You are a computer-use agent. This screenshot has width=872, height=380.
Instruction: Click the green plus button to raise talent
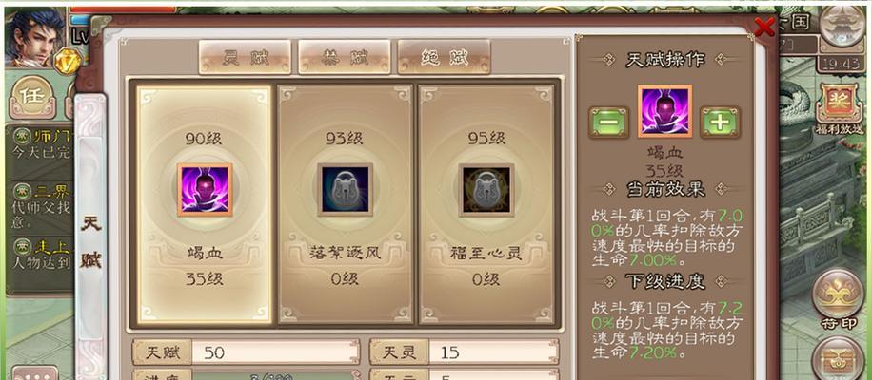tap(720, 123)
